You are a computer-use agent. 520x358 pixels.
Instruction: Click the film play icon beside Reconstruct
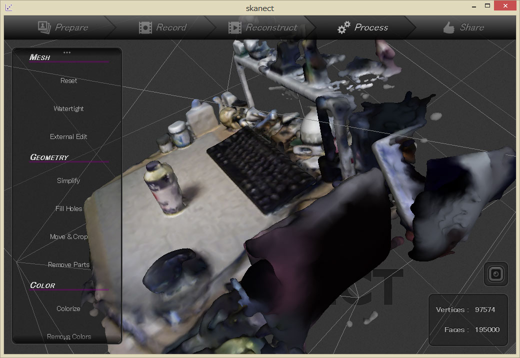pyautogui.click(x=234, y=27)
